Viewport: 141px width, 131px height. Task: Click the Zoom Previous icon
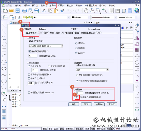(104, 10)
